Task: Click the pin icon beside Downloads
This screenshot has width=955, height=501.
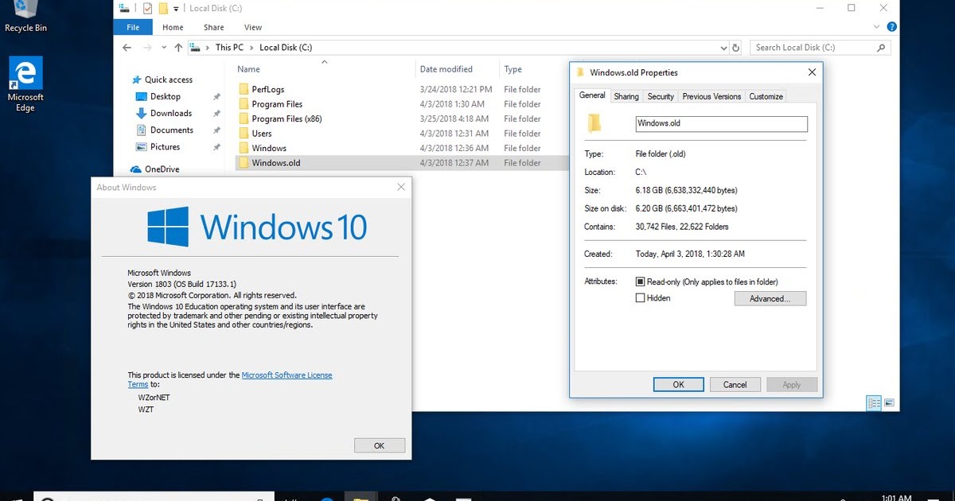Action: (x=216, y=113)
